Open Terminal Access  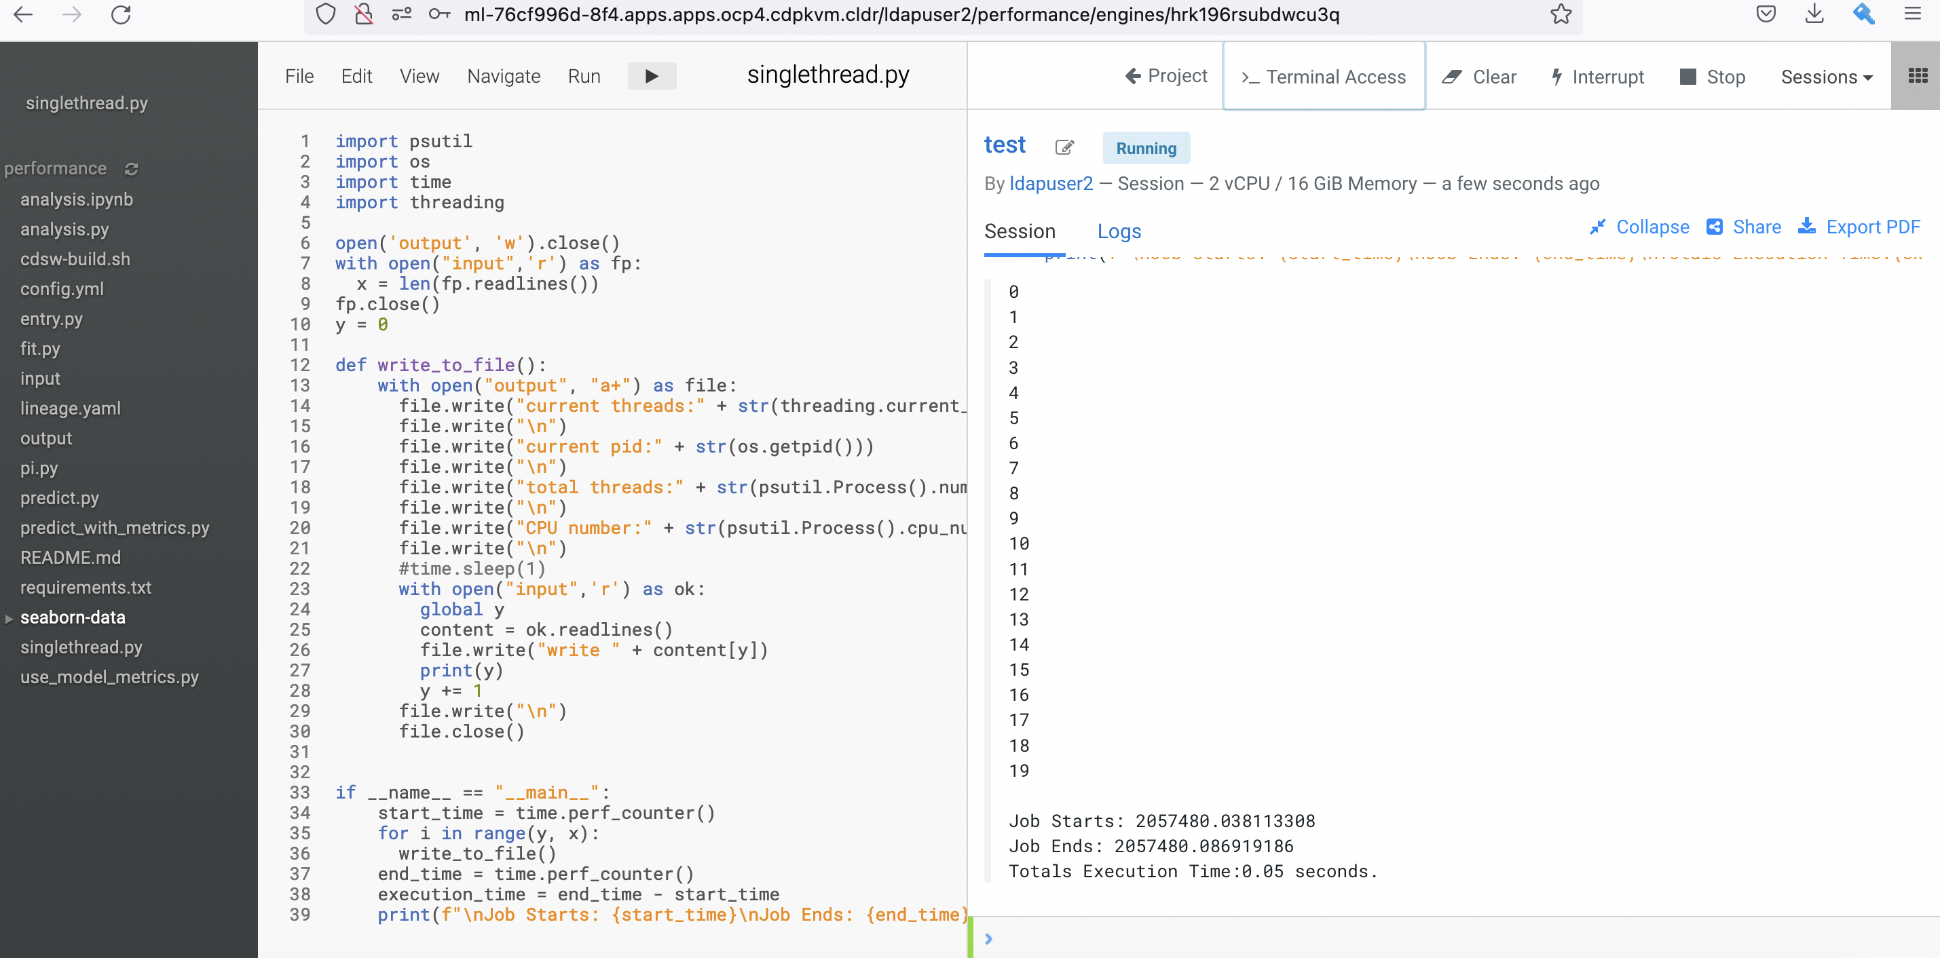pyautogui.click(x=1323, y=77)
